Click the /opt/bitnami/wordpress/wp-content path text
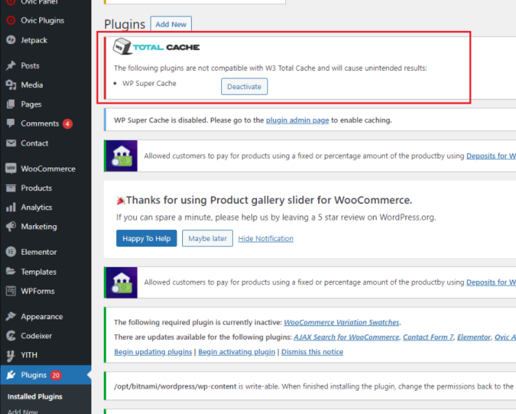 175,387
